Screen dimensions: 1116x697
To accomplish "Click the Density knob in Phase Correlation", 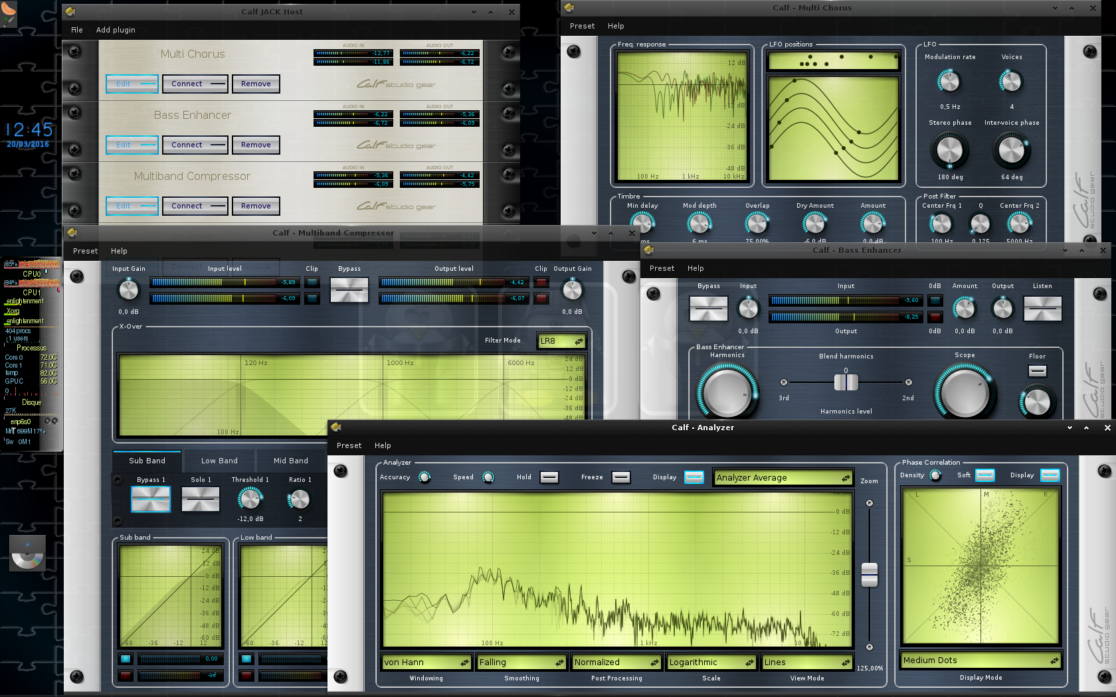I will click(935, 475).
